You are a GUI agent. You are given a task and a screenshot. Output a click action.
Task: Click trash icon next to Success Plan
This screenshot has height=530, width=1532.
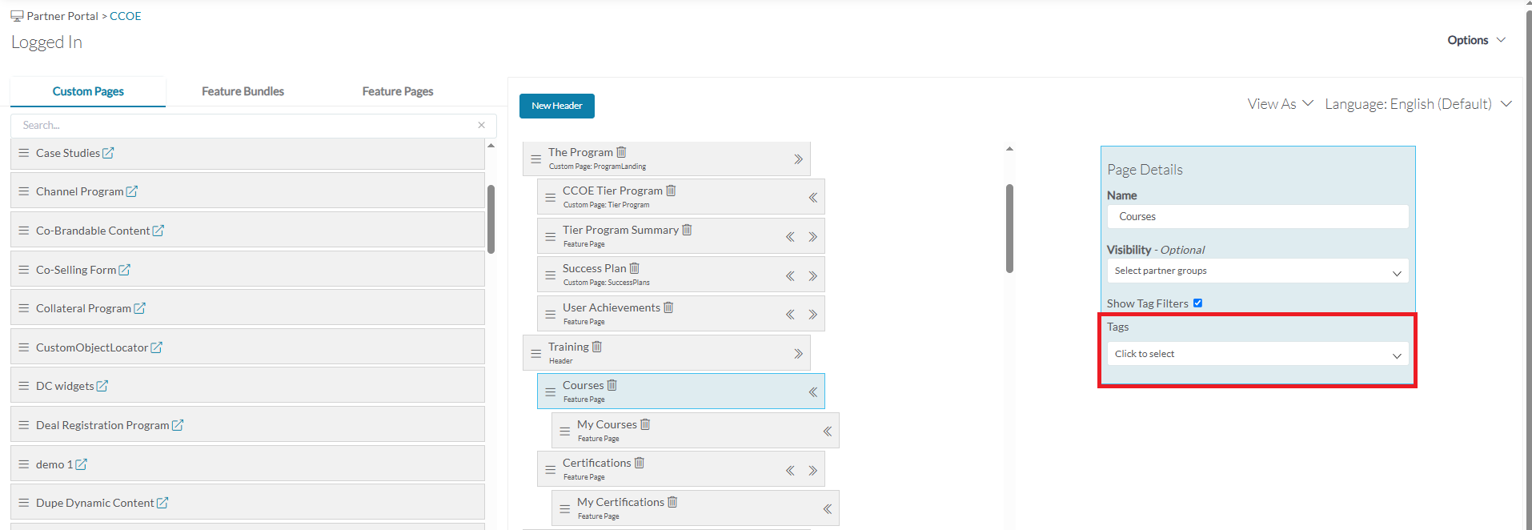(x=635, y=268)
